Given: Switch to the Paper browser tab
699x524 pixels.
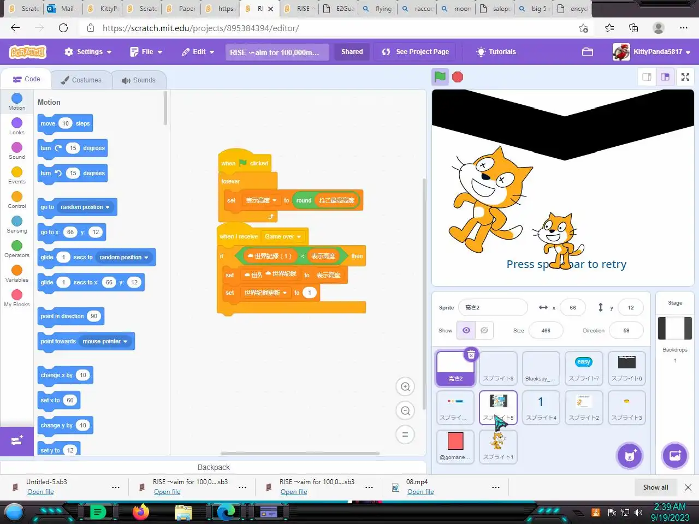Looking at the screenshot, I should [x=182, y=9].
